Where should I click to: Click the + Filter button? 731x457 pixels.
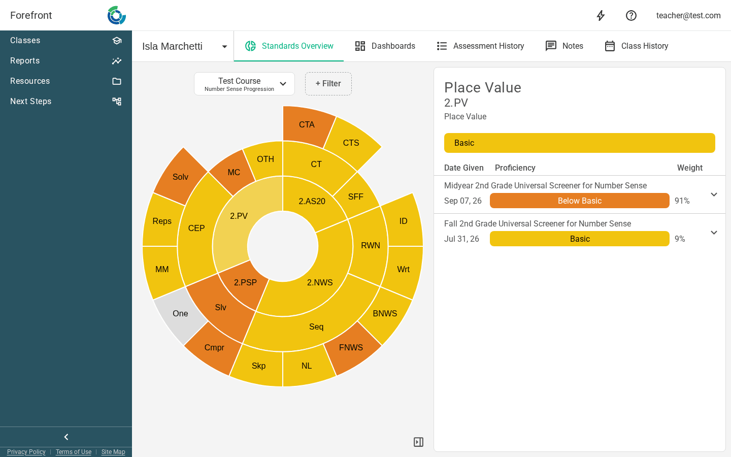[328, 84]
